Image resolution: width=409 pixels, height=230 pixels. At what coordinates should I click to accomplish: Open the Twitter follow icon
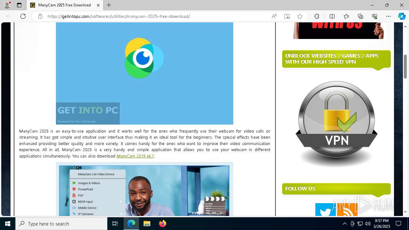[326, 210]
